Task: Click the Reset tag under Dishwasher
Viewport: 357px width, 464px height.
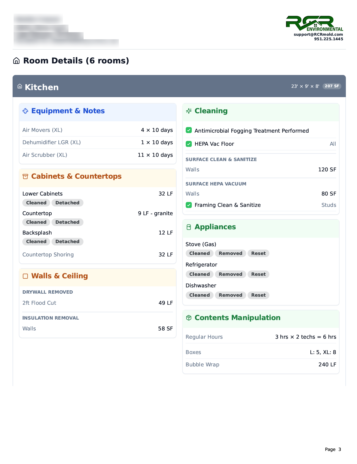Action: pos(259,295)
